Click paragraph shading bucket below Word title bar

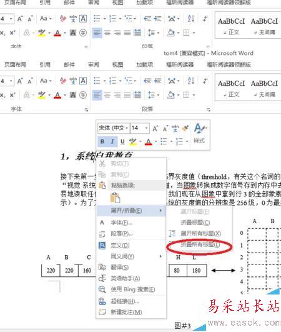coord(171,95)
